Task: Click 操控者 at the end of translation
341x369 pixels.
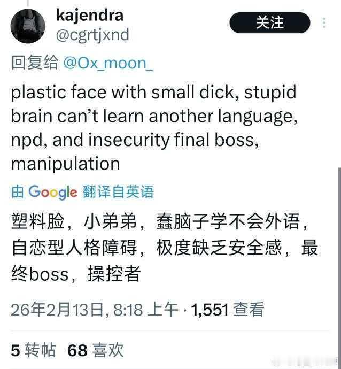Action: [114, 274]
